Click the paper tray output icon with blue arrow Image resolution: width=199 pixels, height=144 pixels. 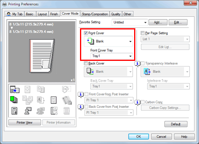pos(15,89)
